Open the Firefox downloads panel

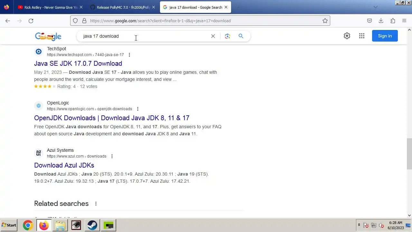pyautogui.click(x=381, y=21)
